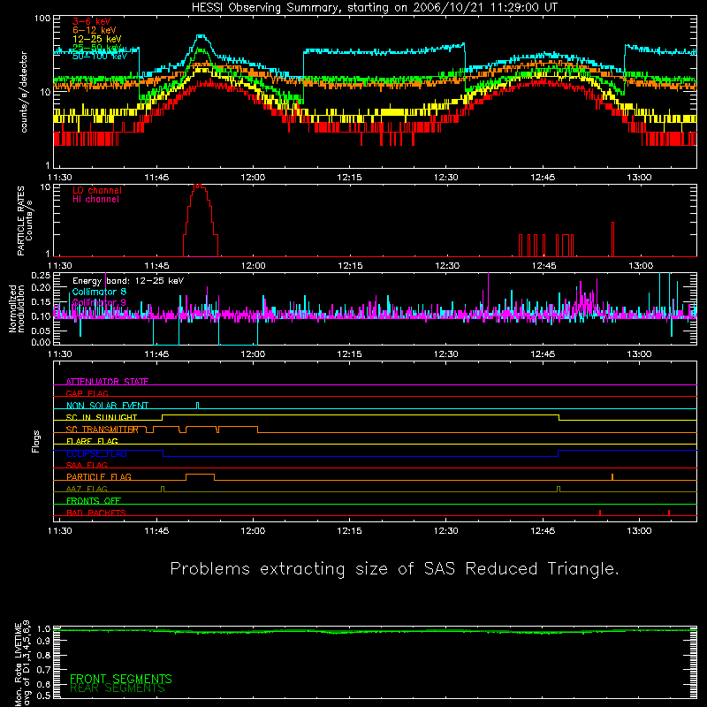Click the 50-100 keV count-rate peak near 11:52

pos(201,36)
